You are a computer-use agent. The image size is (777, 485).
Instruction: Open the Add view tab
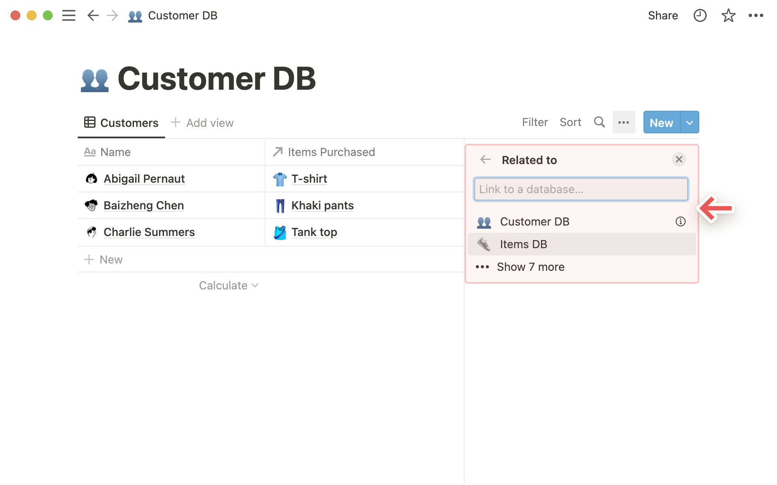click(x=202, y=122)
